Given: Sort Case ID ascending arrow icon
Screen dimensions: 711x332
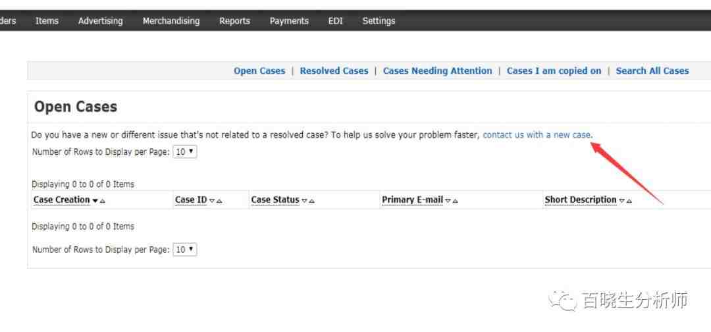Looking at the screenshot, I should 219,200.
